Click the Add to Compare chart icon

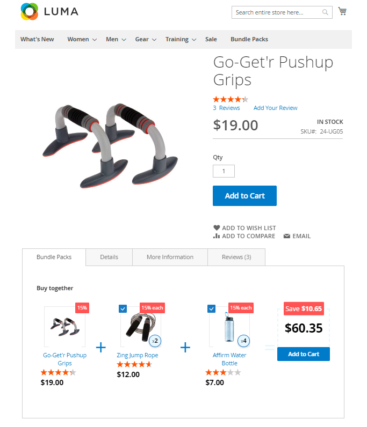tap(217, 236)
